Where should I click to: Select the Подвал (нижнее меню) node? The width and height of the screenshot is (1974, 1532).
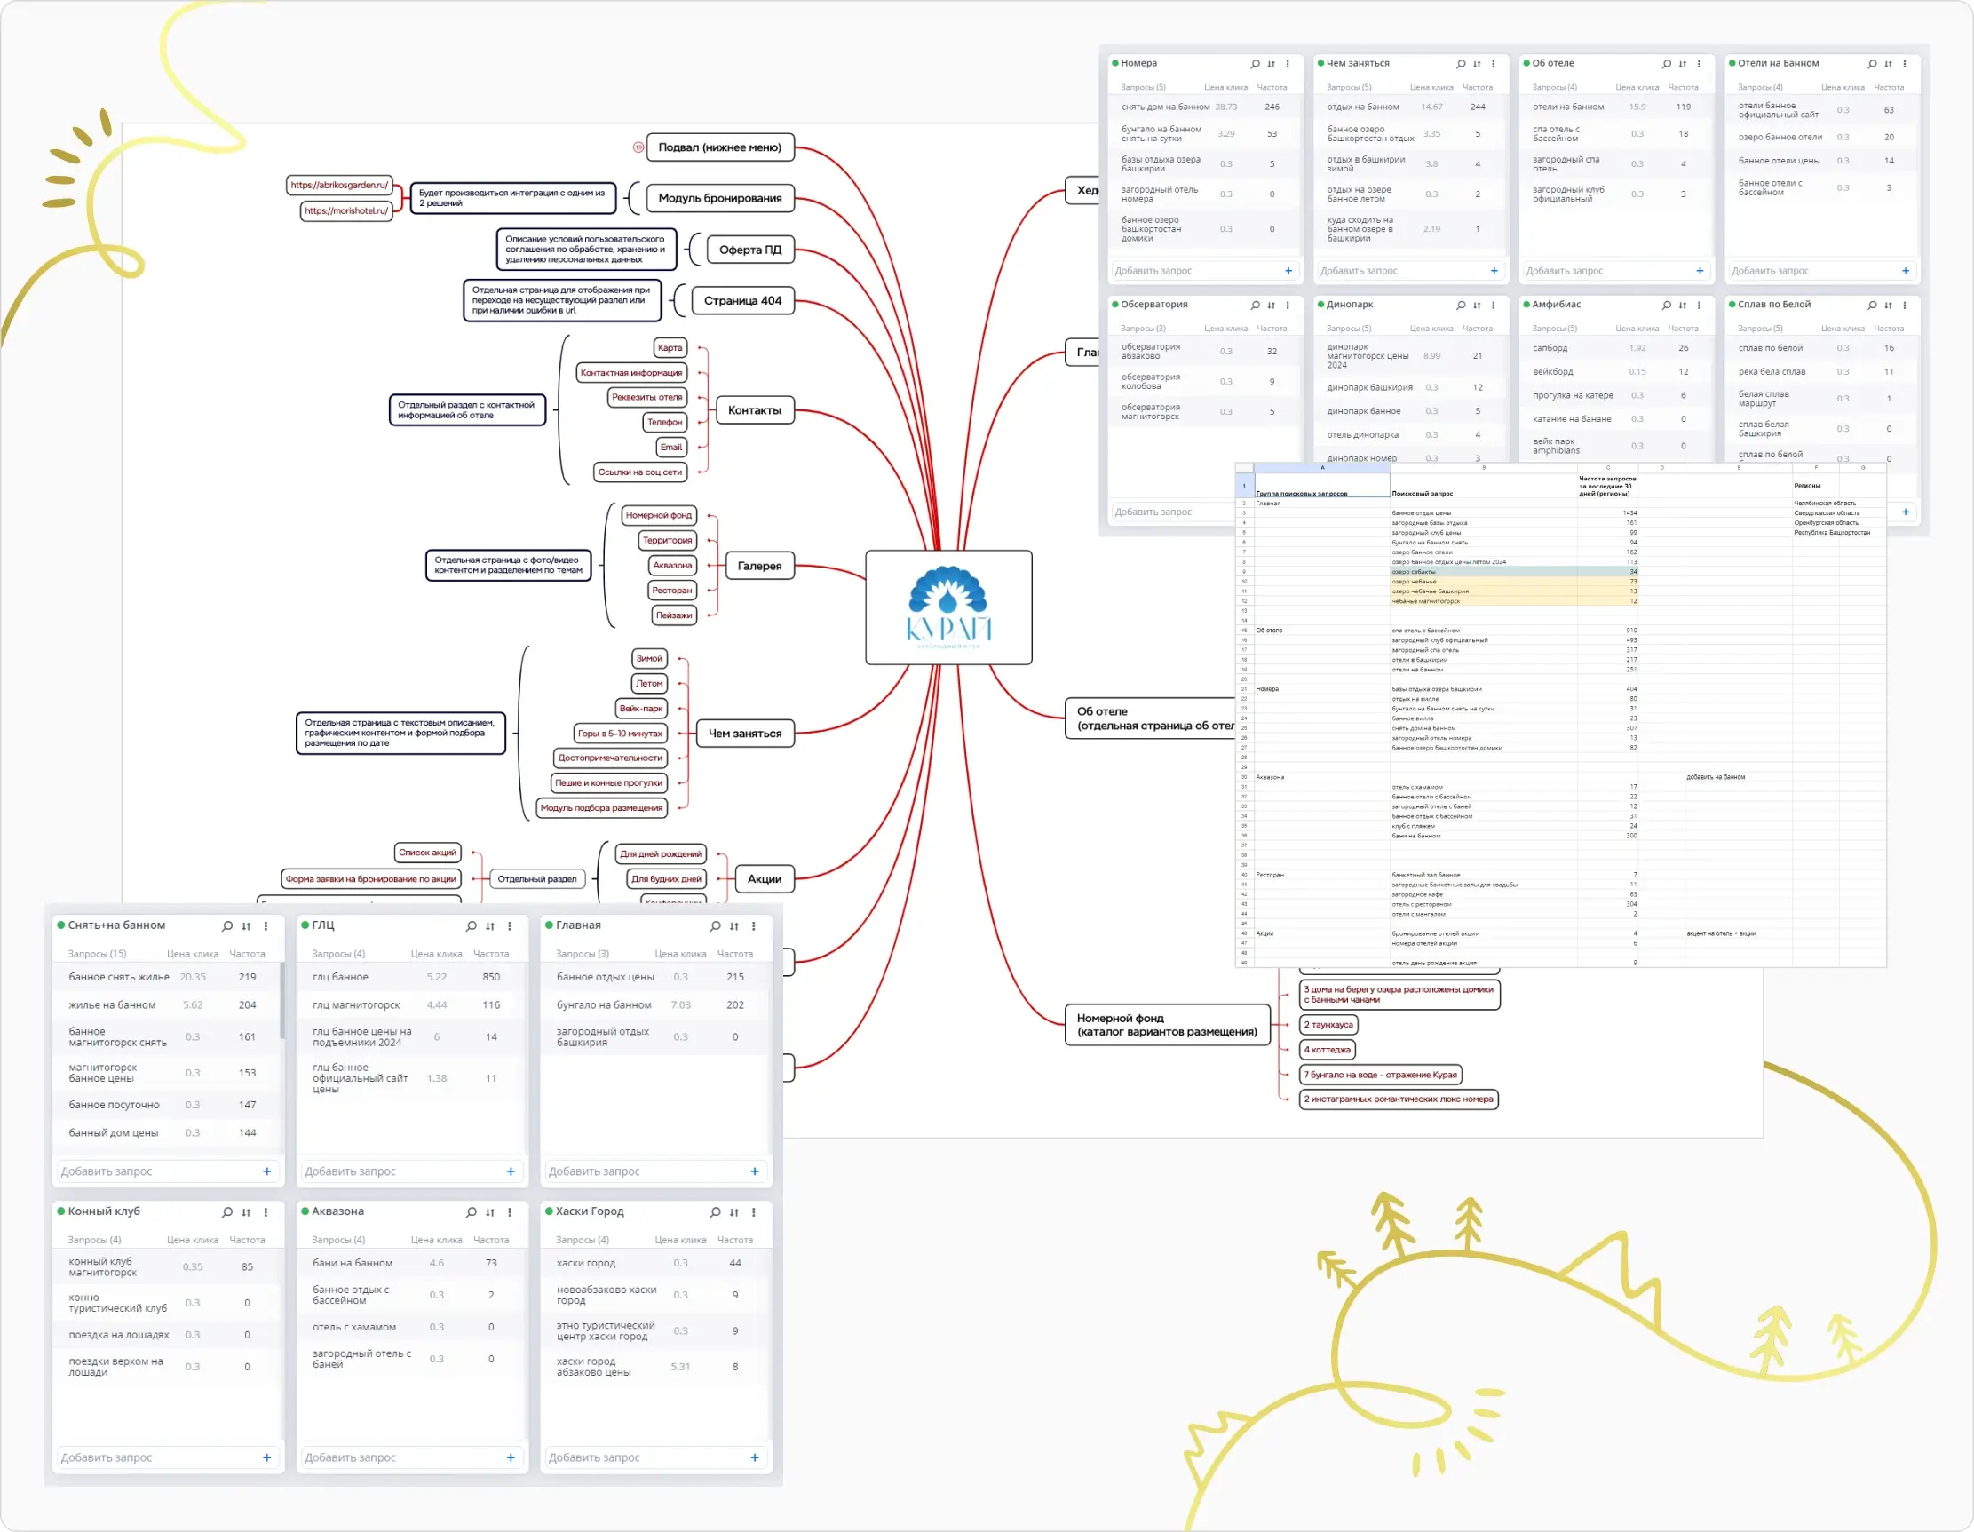pyautogui.click(x=719, y=147)
